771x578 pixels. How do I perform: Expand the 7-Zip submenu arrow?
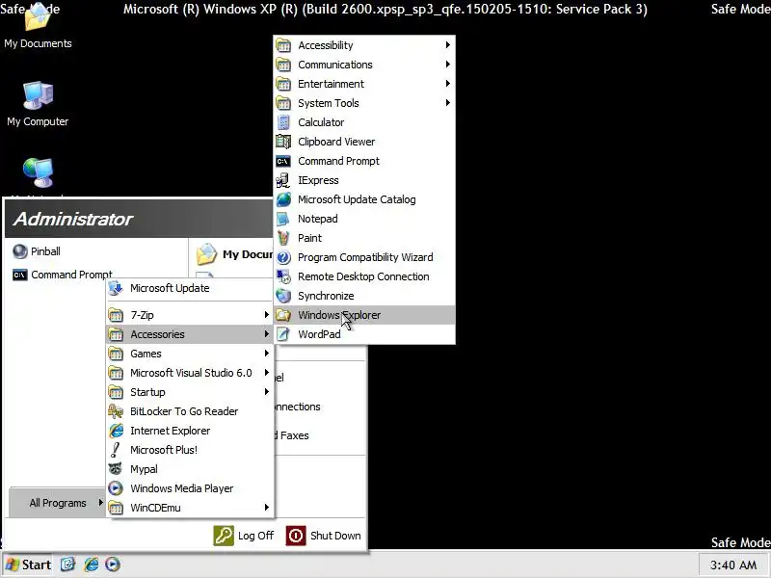[x=267, y=315]
